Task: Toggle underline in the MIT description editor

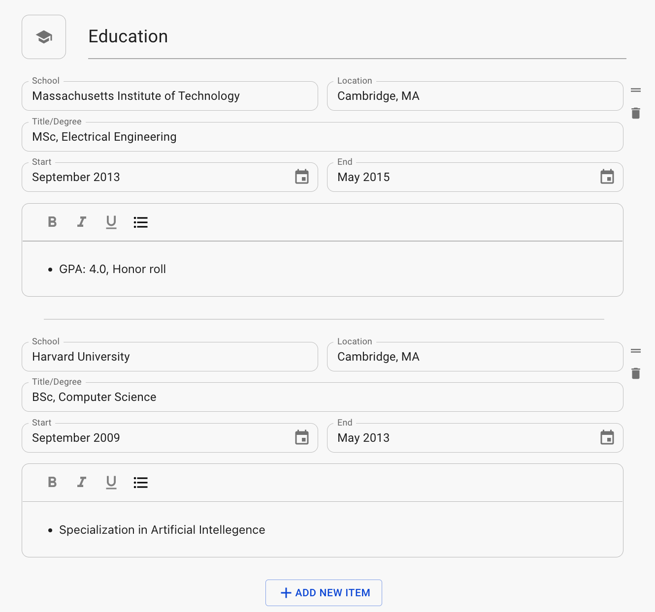Action: pos(111,222)
